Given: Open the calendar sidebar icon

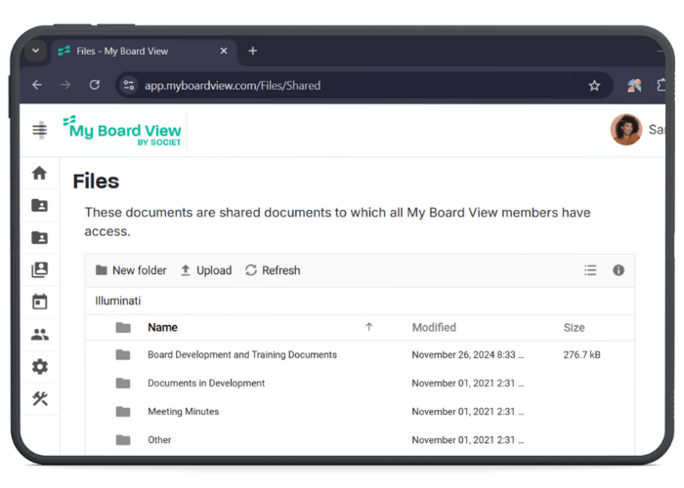Looking at the screenshot, I should [x=40, y=302].
